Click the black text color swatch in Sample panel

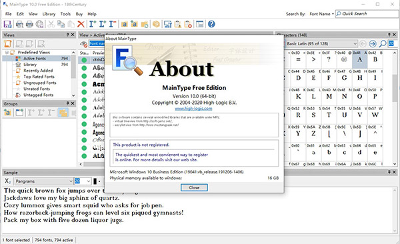(x=95, y=181)
